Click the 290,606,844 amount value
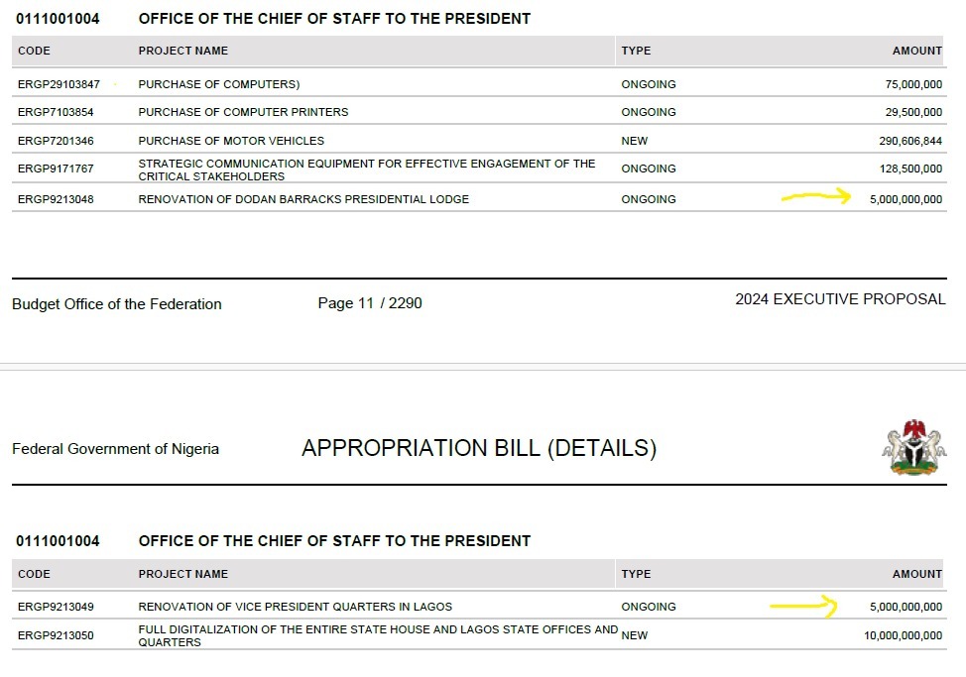Screen dimensions: 966x677 point(910,141)
